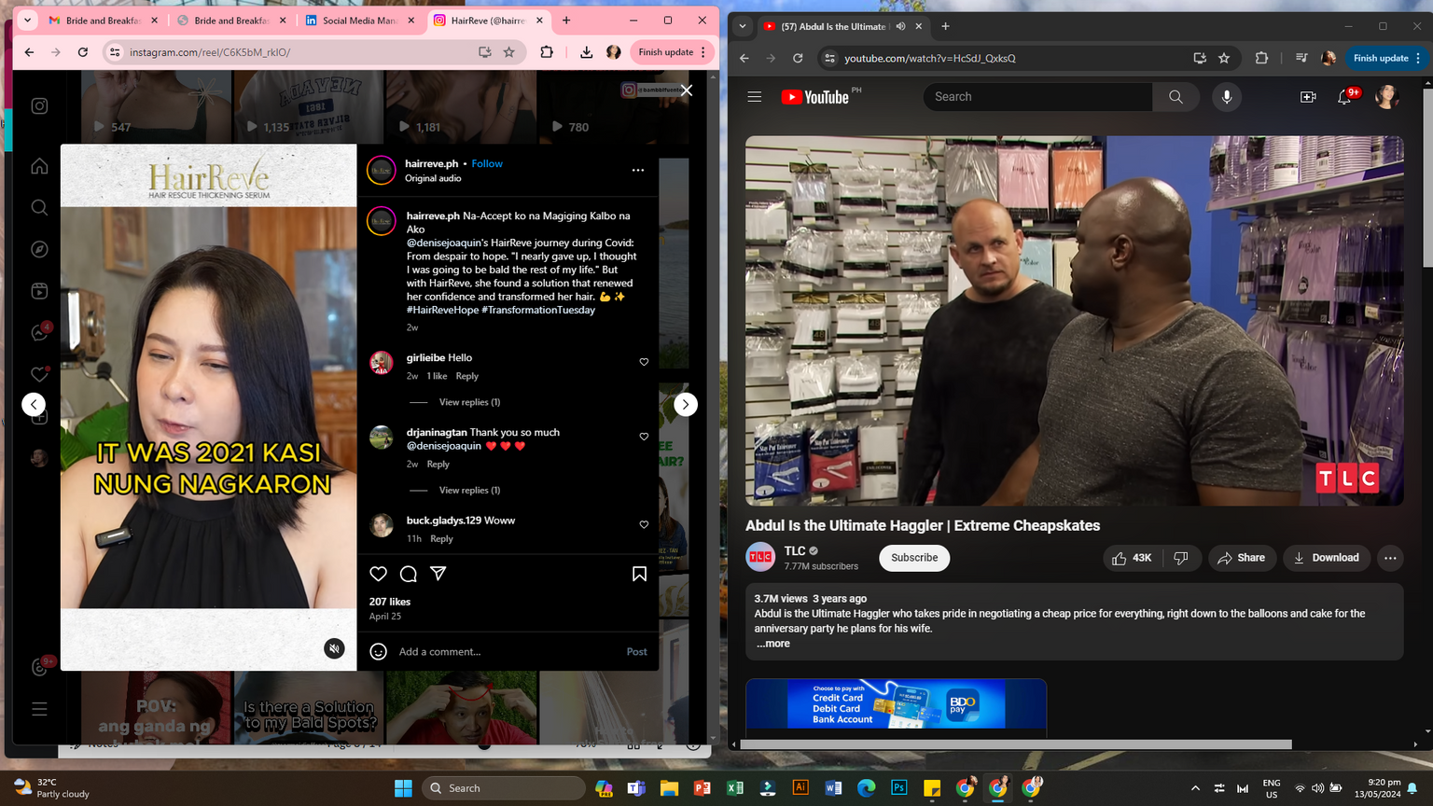
Task: Switch to first Bride and Breakfast Gmail tab
Action: tap(103, 20)
